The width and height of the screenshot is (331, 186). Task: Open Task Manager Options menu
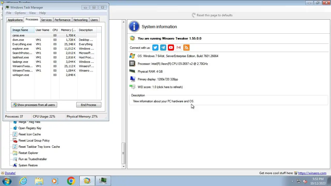(x=20, y=13)
